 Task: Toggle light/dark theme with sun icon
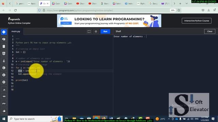96,32
